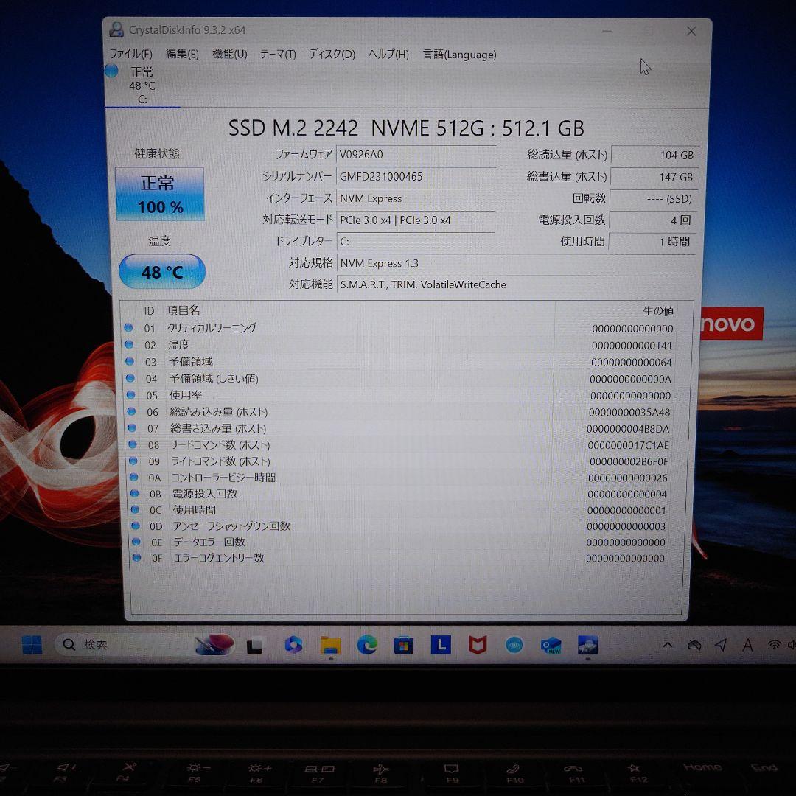Open the ディスク(D) menu
Image resolution: width=796 pixels, height=796 pixels.
332,55
